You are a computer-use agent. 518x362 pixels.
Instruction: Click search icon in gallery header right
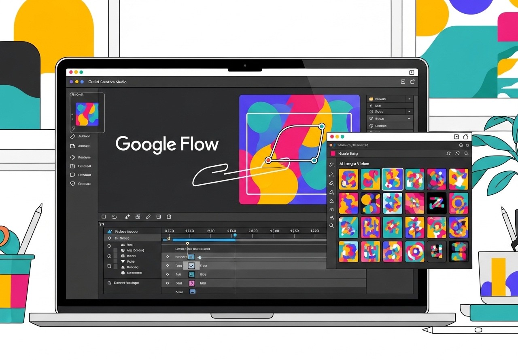coord(467,154)
